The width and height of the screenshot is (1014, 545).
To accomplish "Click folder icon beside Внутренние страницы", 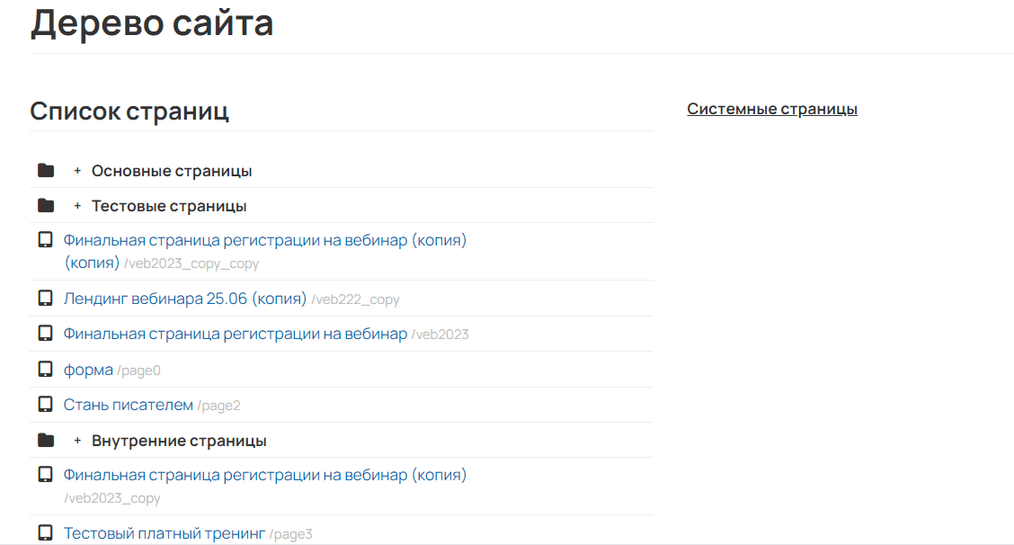I will (46, 441).
